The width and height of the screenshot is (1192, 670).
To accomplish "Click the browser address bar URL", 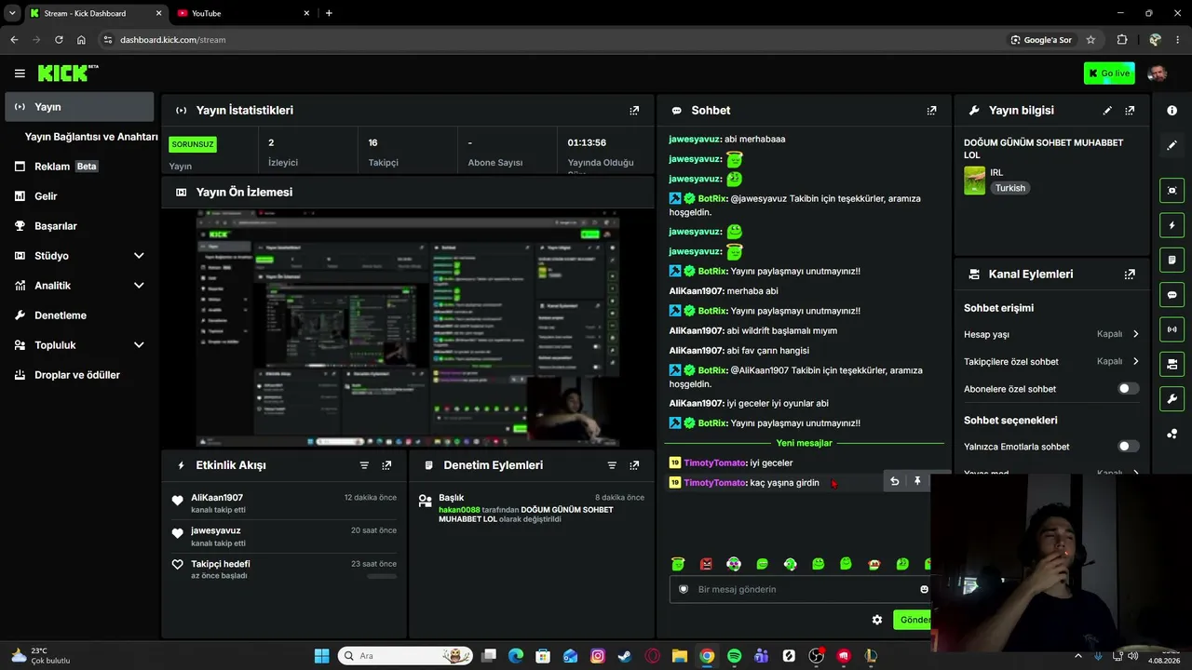I will tap(173, 40).
